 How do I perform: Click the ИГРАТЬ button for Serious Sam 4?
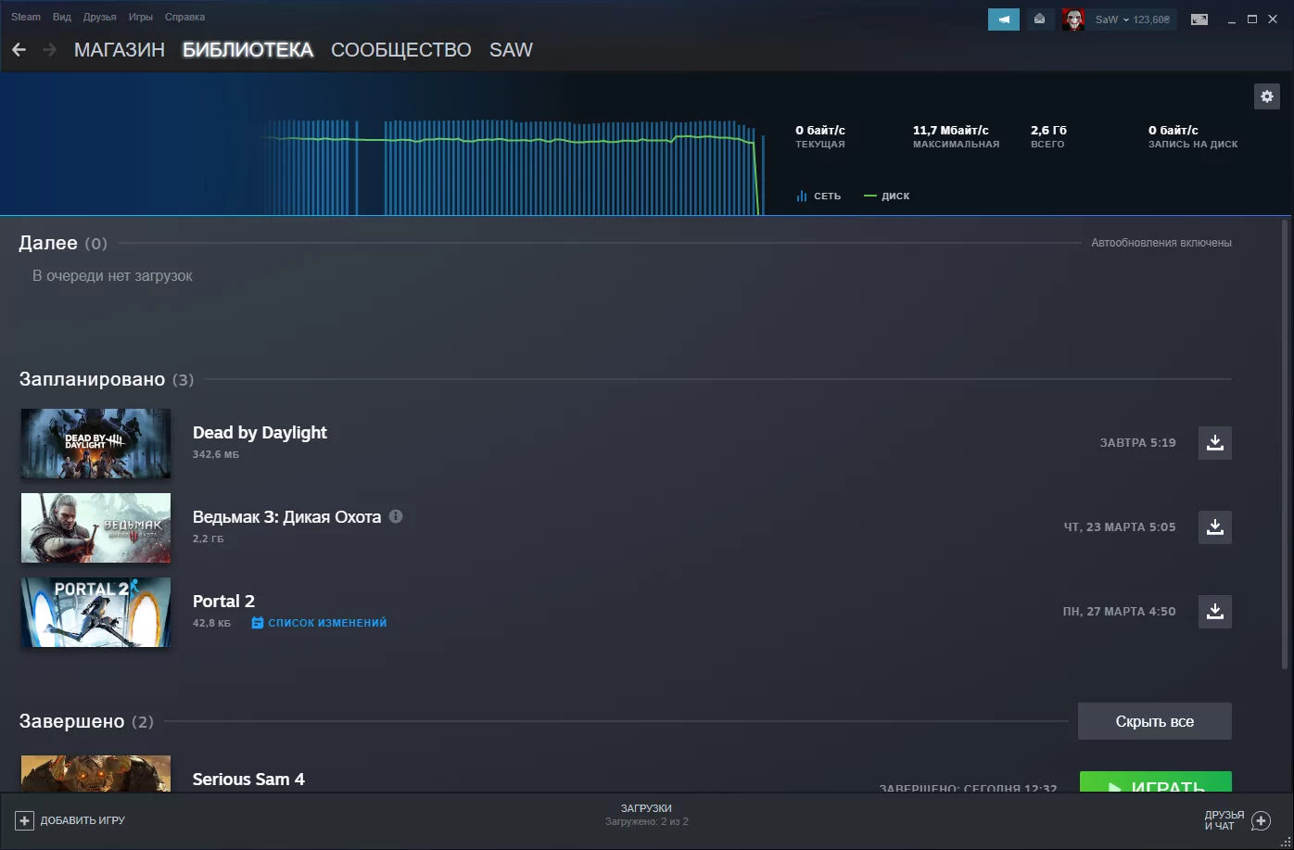point(1156,782)
